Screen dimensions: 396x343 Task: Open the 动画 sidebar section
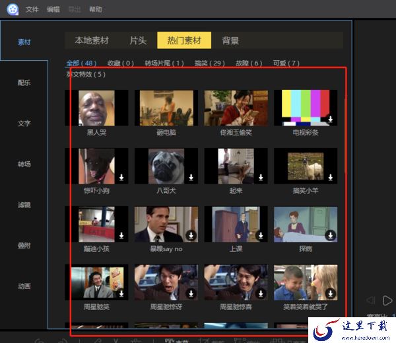pyautogui.click(x=24, y=286)
